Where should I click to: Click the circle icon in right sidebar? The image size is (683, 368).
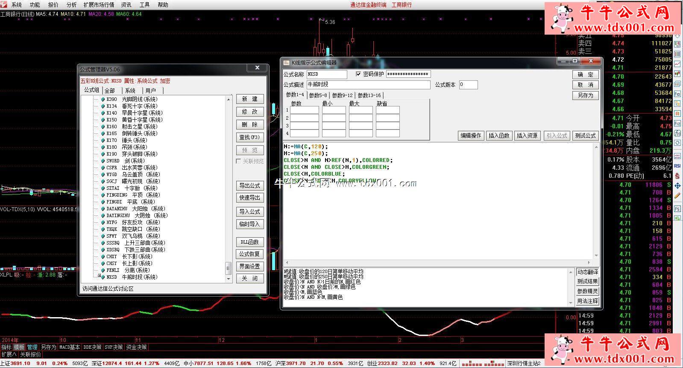677,142
